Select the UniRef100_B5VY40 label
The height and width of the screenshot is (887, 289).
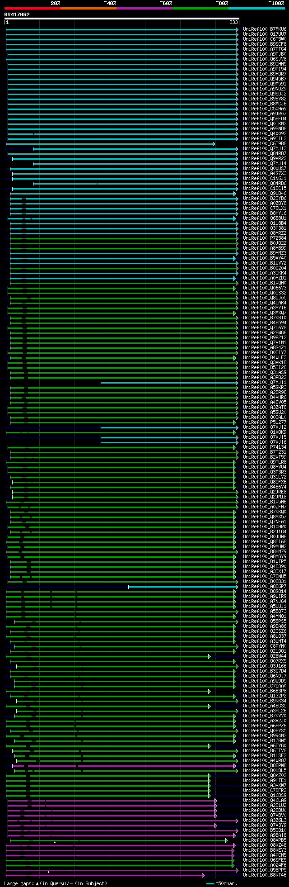(265, 258)
